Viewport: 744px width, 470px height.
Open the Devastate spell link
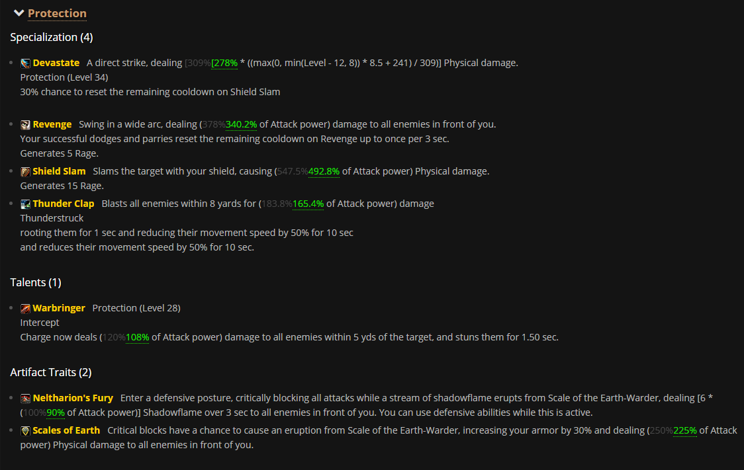point(56,63)
